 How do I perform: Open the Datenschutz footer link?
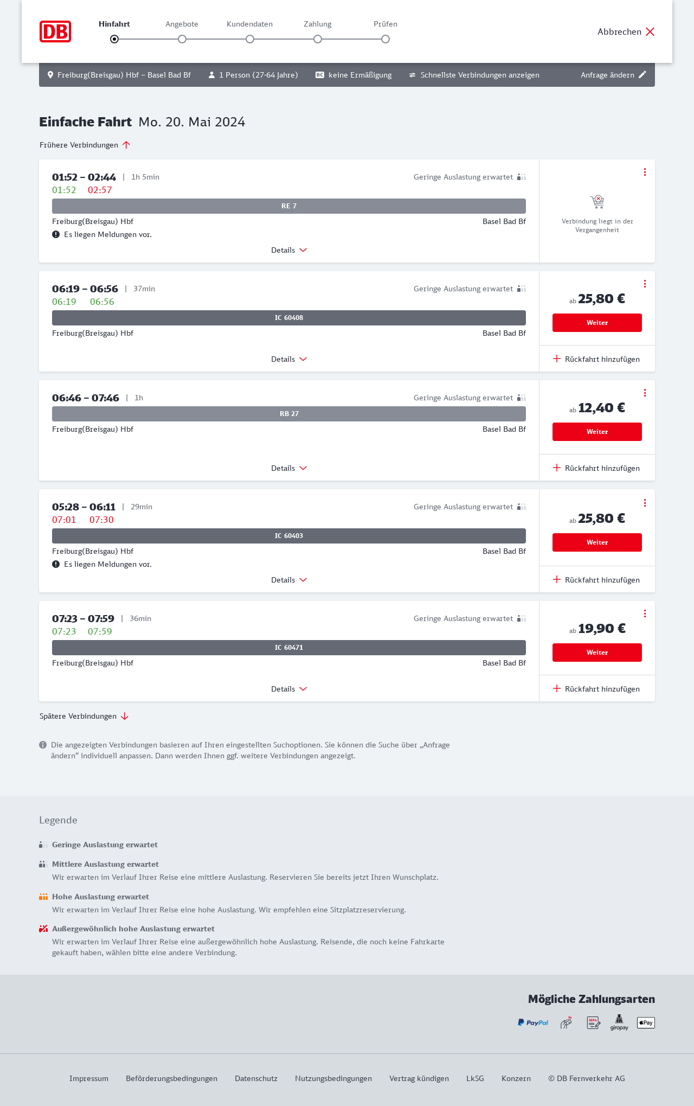tap(256, 1078)
